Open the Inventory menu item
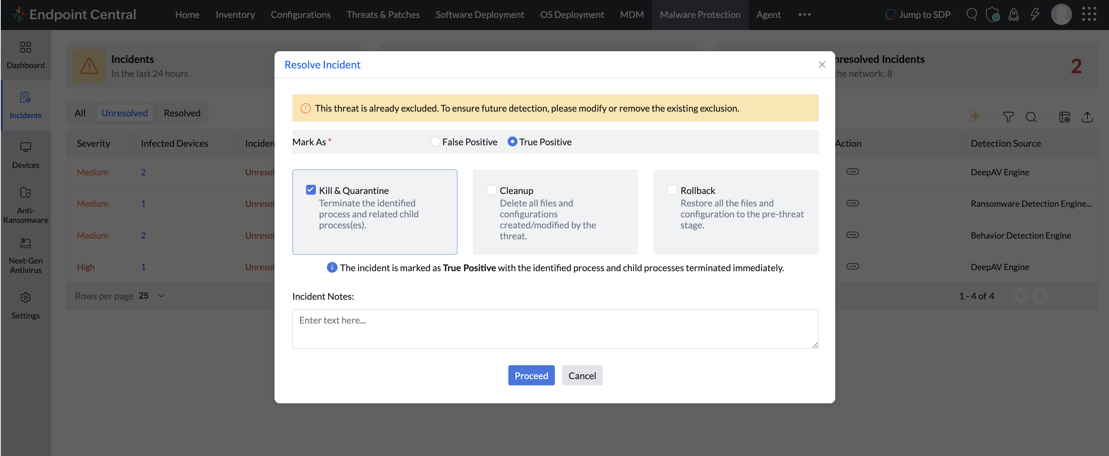The width and height of the screenshot is (1109, 456). tap(235, 15)
